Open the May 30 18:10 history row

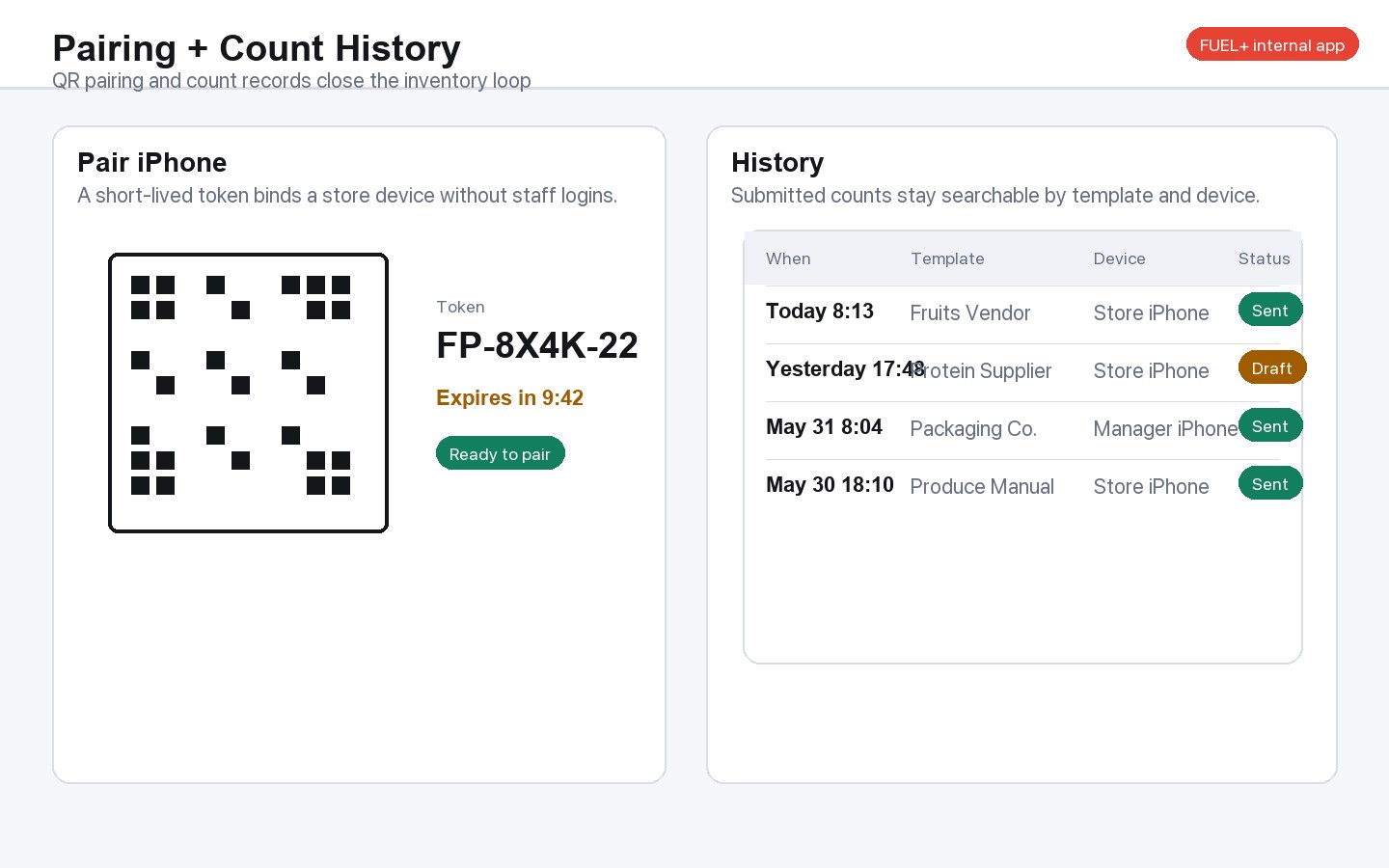(x=1022, y=488)
